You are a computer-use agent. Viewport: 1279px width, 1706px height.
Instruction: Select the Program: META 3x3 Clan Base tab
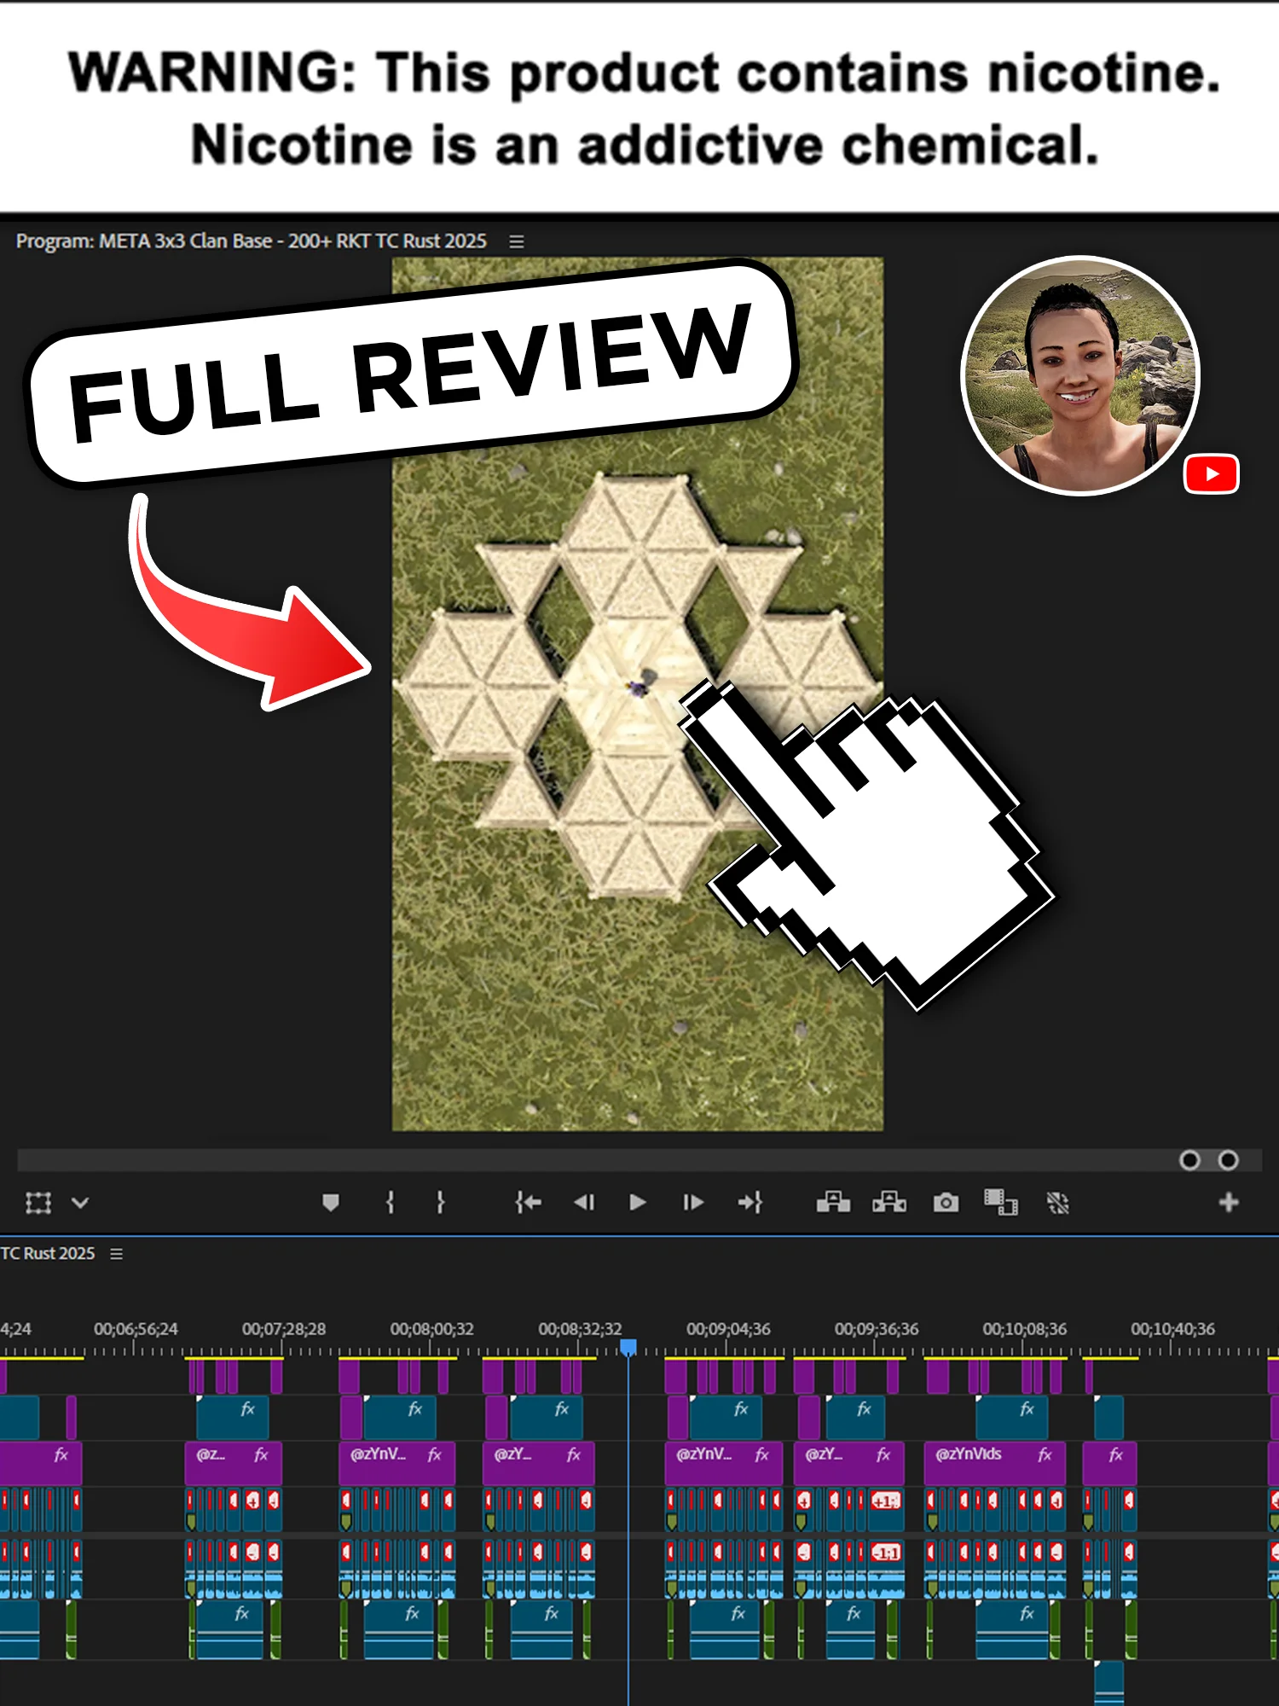(x=251, y=241)
